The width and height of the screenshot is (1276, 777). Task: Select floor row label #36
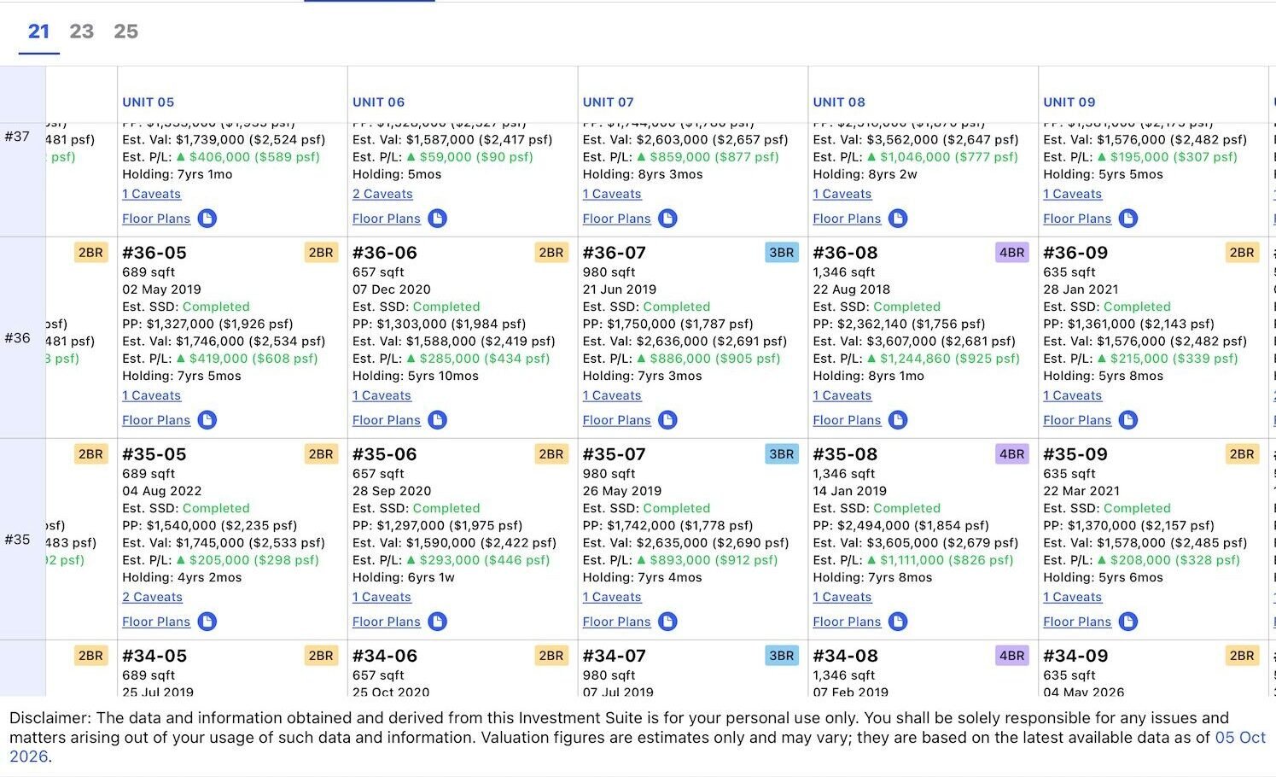pyautogui.click(x=17, y=338)
